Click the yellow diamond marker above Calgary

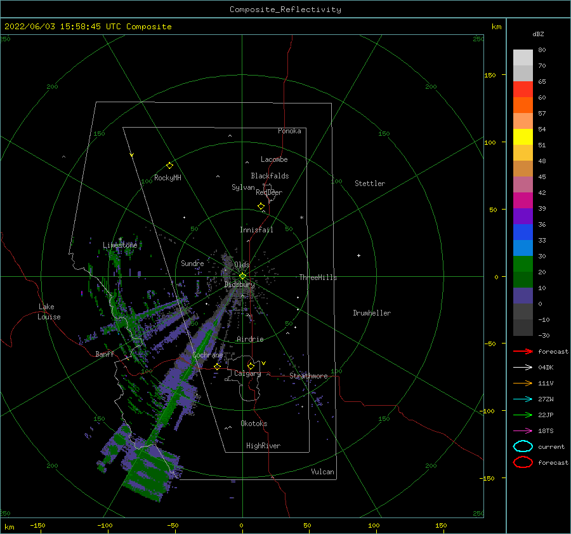251,366
